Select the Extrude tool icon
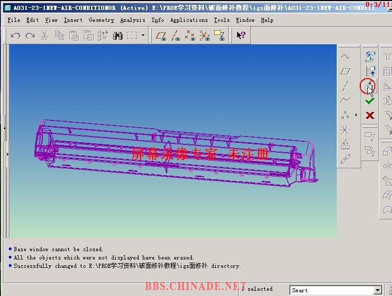 click(x=387, y=152)
